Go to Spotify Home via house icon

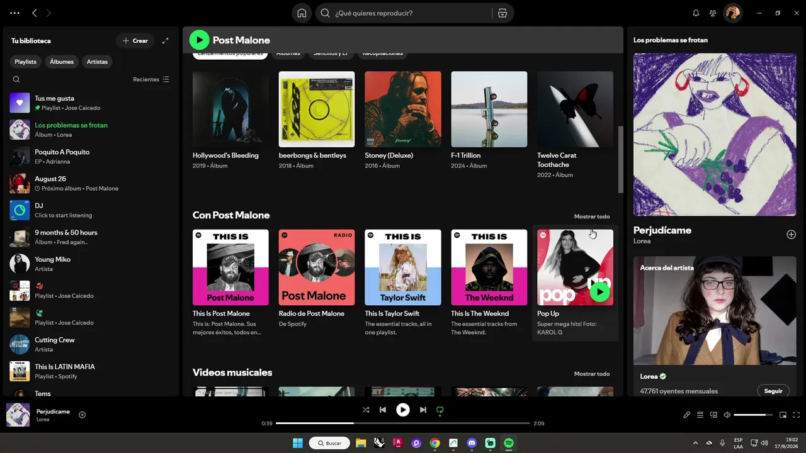tap(302, 13)
